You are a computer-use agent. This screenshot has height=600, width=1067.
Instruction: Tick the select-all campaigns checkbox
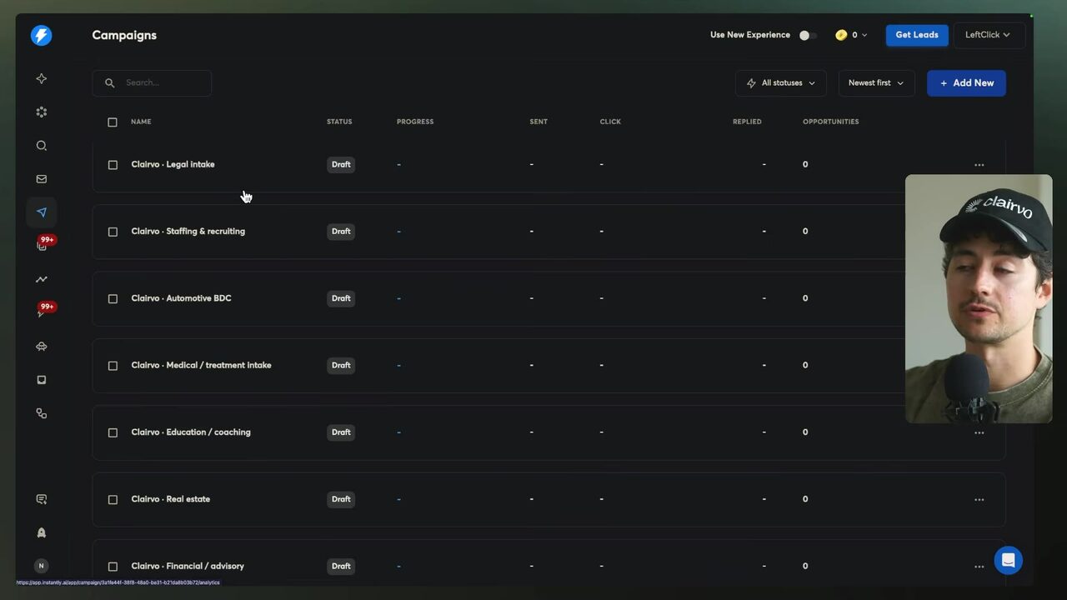pos(113,122)
